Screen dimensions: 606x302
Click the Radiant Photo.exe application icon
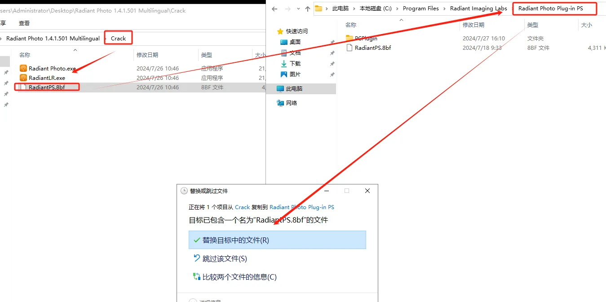(23, 69)
